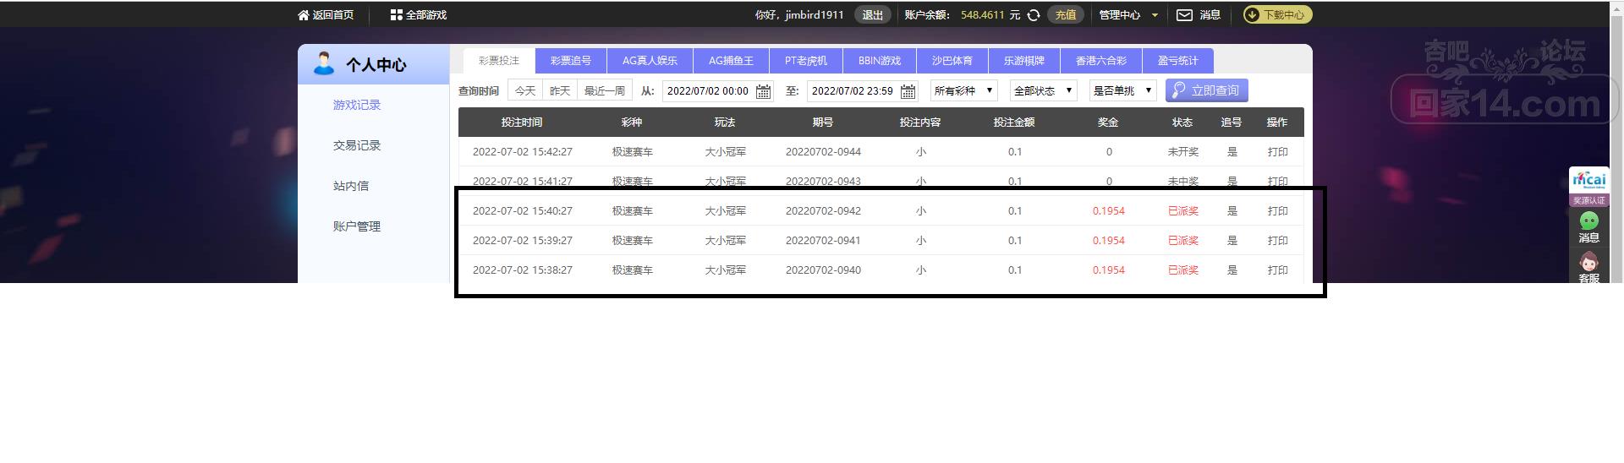1624x463 pixels.
Task: Open the 所有彩种 dropdown
Action: click(x=964, y=90)
